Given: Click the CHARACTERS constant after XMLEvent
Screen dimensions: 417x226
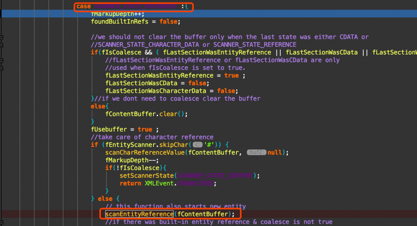Looking at the screenshot, I should click(195, 183).
